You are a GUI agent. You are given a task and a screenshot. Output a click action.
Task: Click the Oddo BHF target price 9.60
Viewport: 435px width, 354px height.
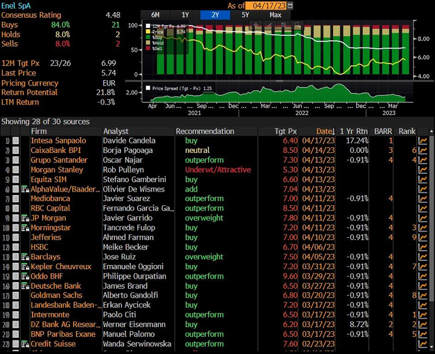tap(290, 277)
